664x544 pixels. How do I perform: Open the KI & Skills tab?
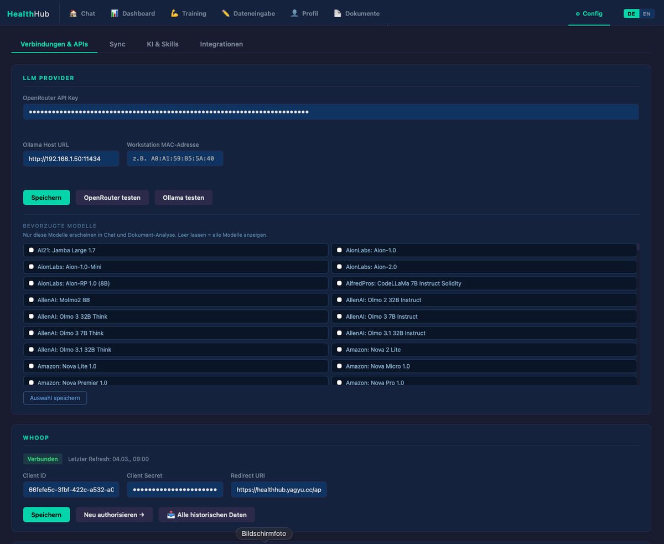[163, 44]
